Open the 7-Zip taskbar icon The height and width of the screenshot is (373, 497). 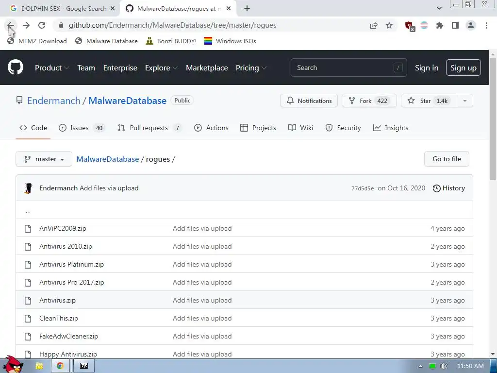[x=84, y=366]
